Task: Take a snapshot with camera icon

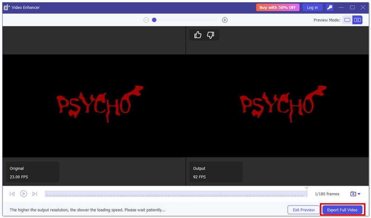Action: pyautogui.click(x=353, y=194)
